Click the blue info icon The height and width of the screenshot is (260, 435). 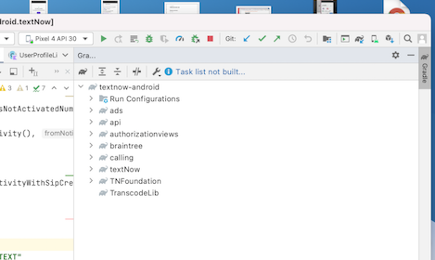(168, 72)
